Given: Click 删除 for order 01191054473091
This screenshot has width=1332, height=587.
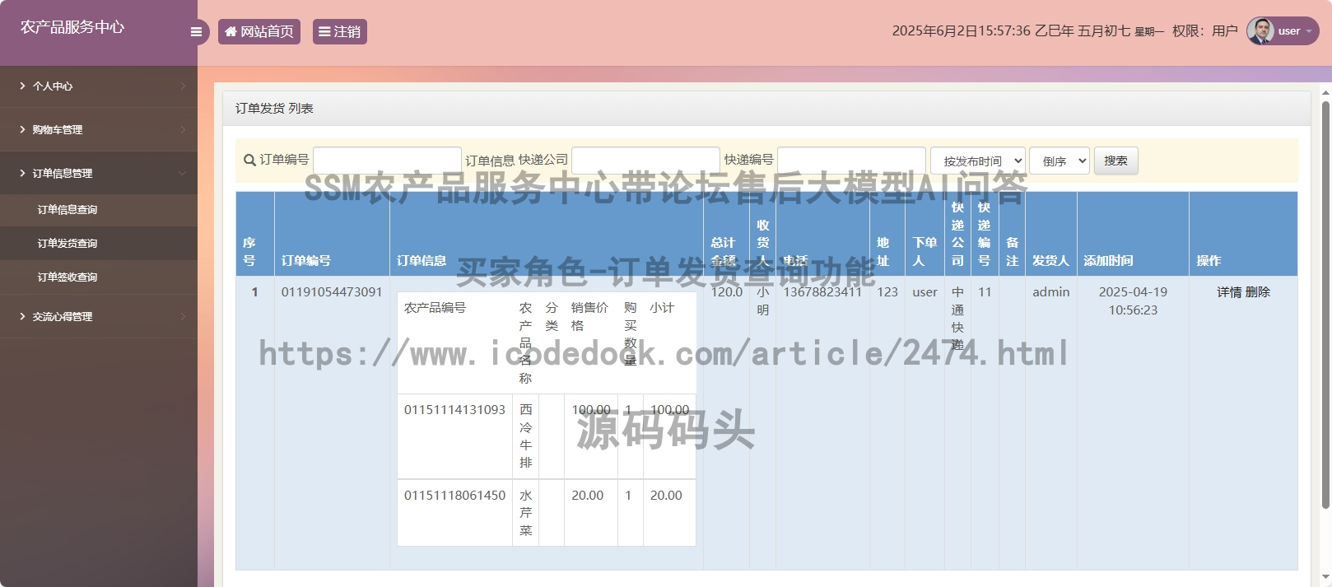Looking at the screenshot, I should (x=1258, y=292).
